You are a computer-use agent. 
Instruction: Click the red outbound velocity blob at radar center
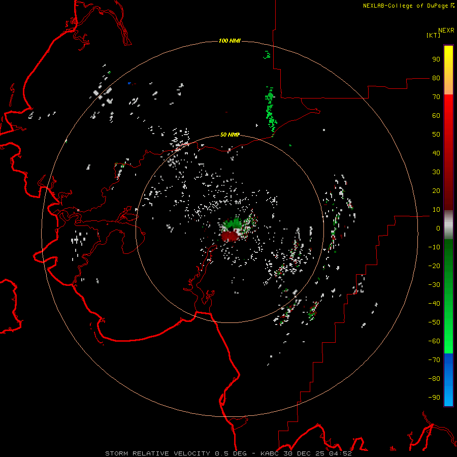click(x=230, y=236)
